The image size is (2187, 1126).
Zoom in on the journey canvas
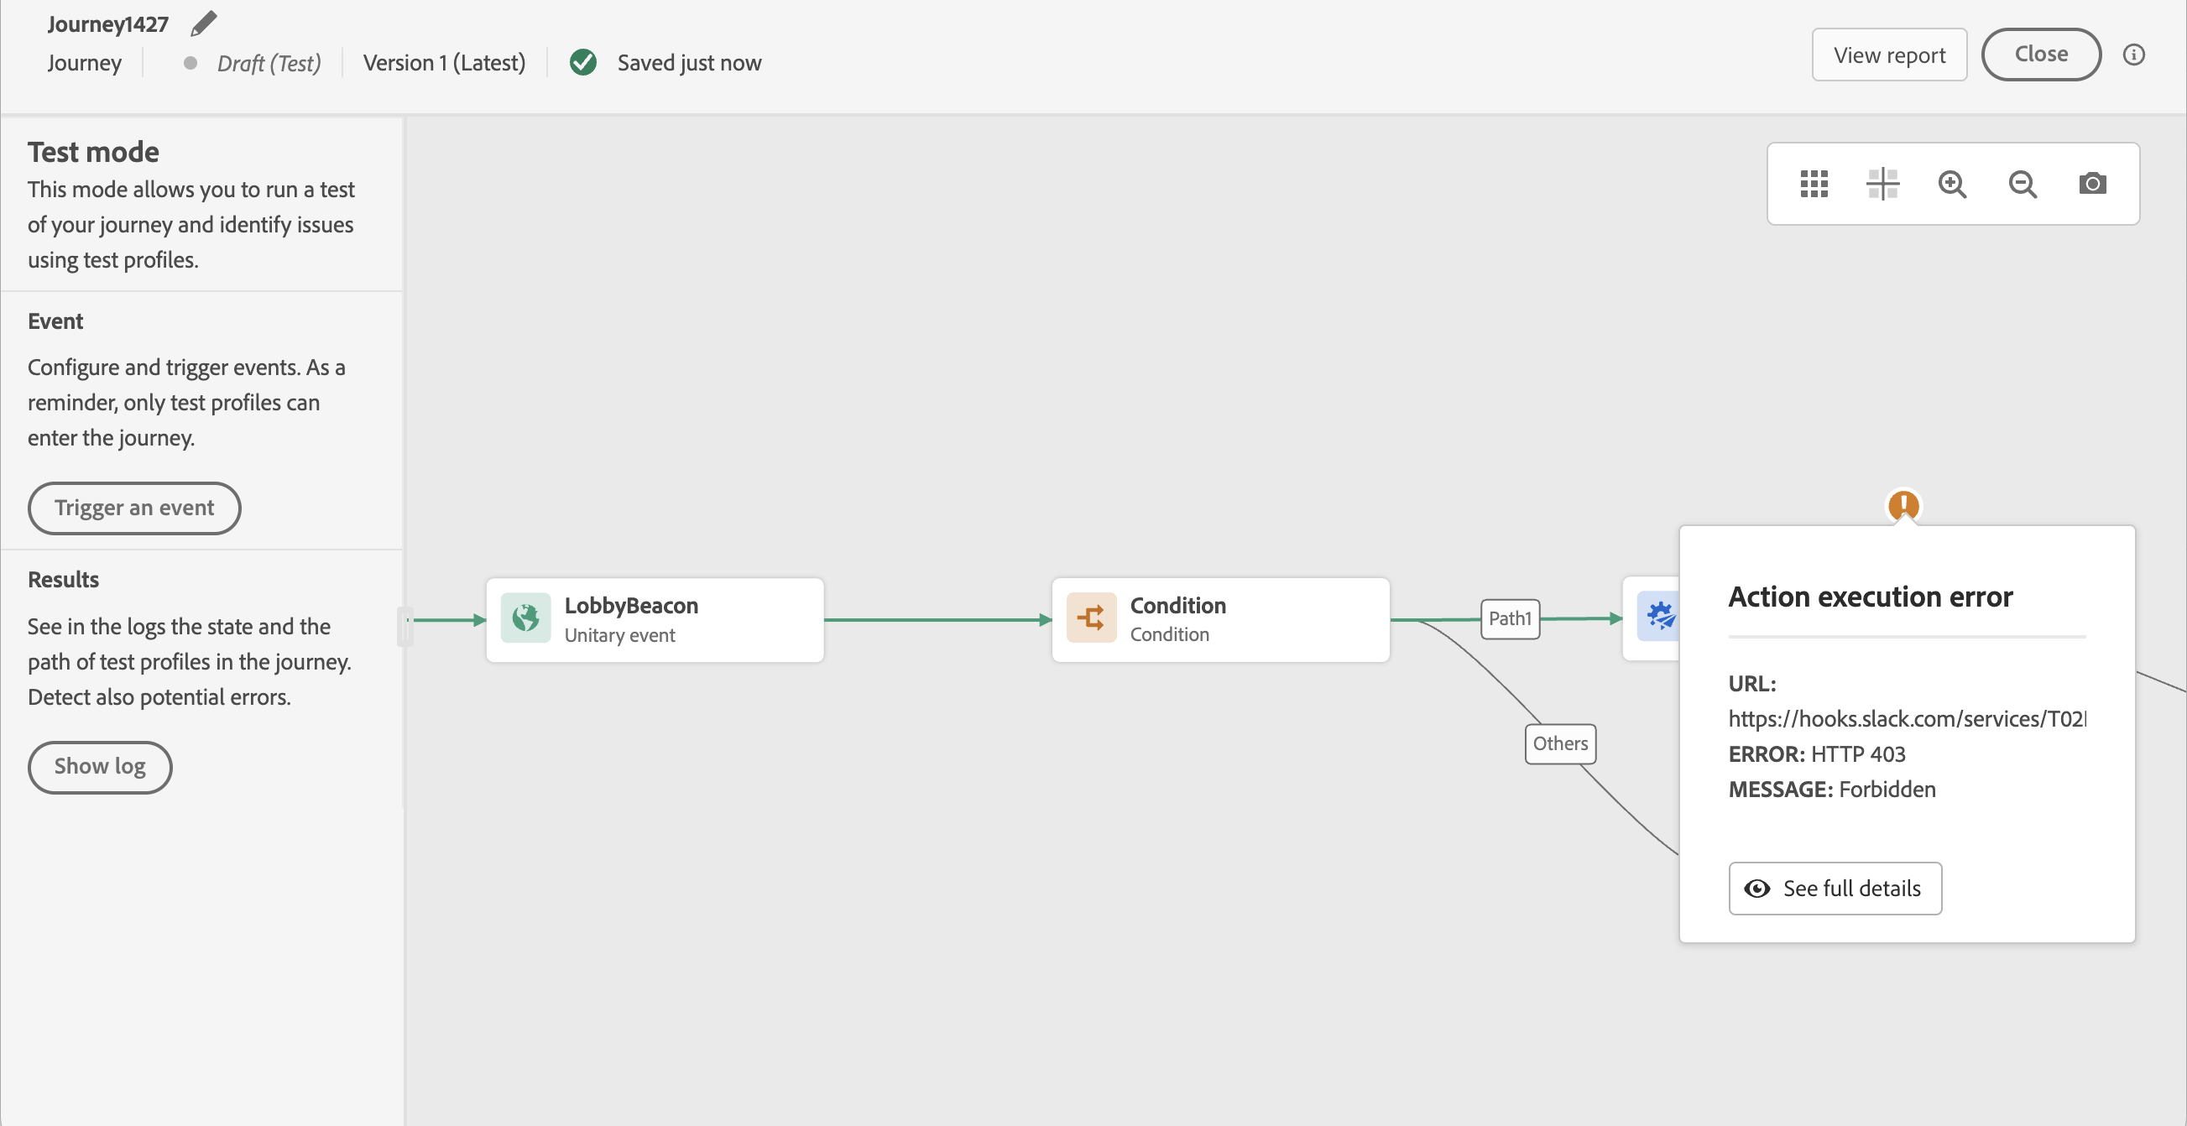1952,183
